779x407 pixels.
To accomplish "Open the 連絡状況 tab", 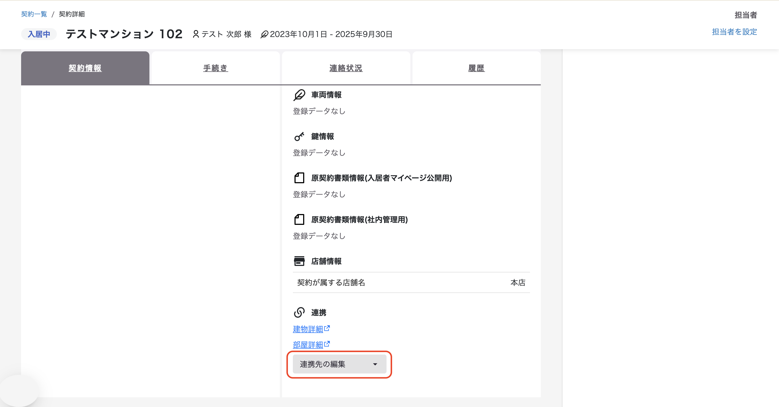I will tap(346, 68).
